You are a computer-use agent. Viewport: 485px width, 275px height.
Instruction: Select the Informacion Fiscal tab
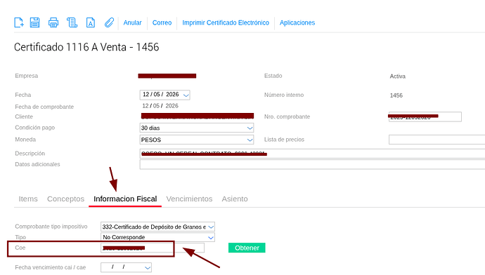125,199
